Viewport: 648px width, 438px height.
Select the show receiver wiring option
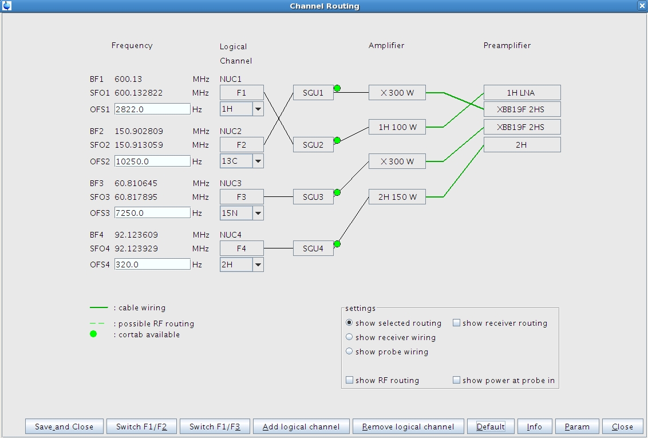(349, 337)
